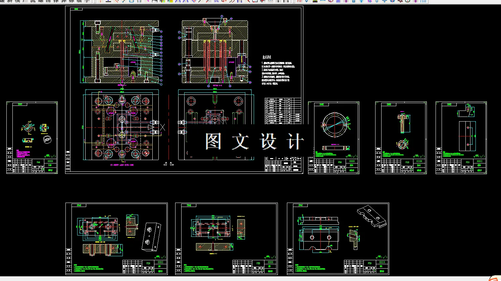Select "XXXX" in the notched bar sheet's title block

382,262
